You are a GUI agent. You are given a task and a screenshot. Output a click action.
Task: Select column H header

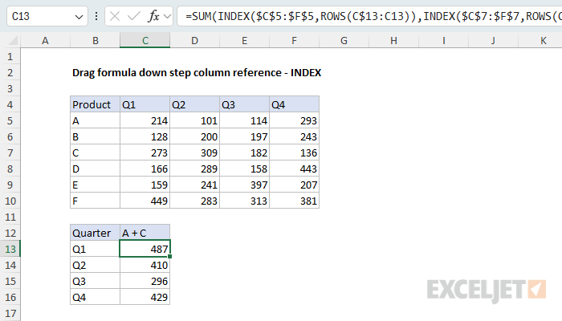point(394,40)
